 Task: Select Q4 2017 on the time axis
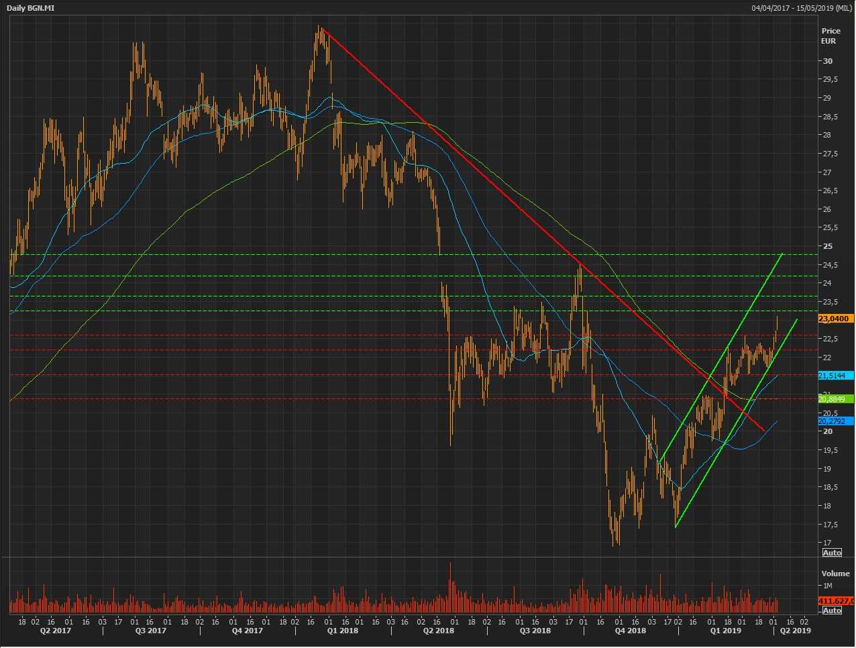click(x=248, y=631)
